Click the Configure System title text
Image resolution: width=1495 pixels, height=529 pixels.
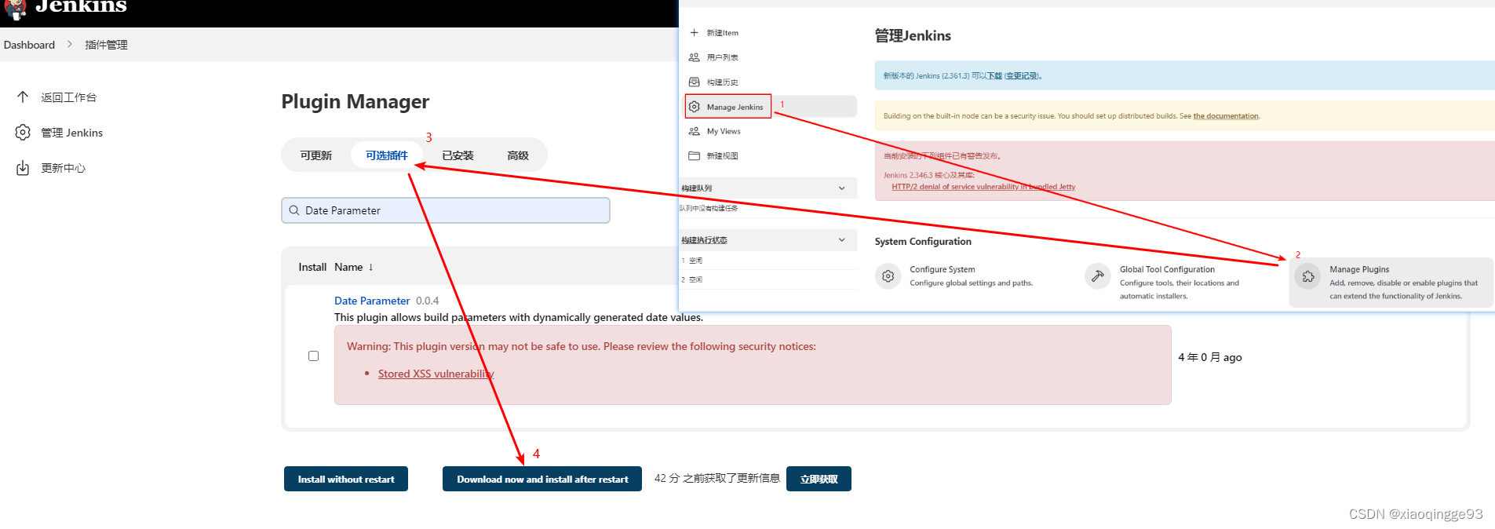tap(943, 269)
